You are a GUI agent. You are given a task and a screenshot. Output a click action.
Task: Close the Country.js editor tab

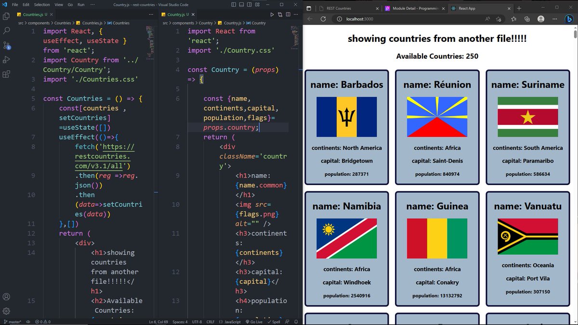193,15
